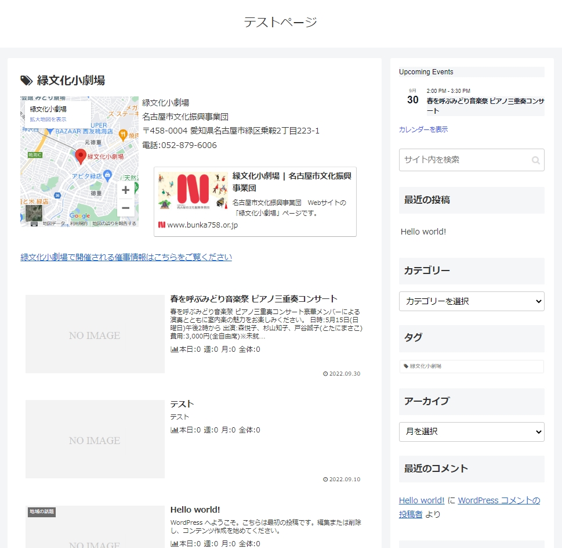Screen dimensions: 562x548
Task: Click WordPress コメントの投稿者 link
Action: [x=470, y=507]
